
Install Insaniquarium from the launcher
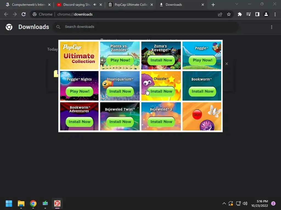120,91
